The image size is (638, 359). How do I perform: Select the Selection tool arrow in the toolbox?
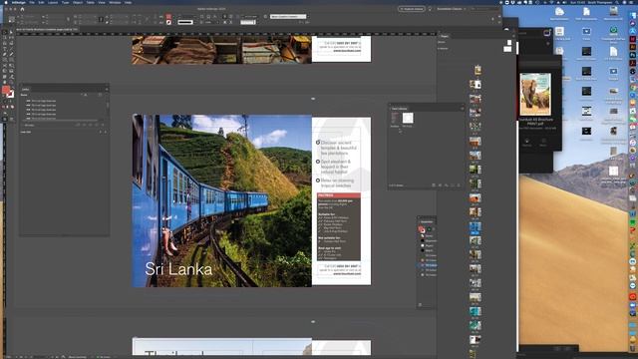[5, 32]
